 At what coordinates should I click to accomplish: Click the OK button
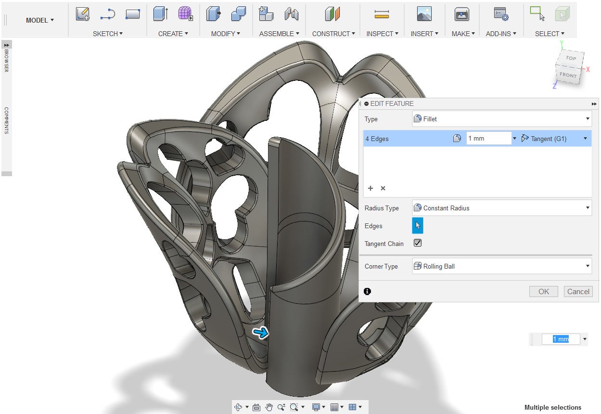click(x=543, y=291)
